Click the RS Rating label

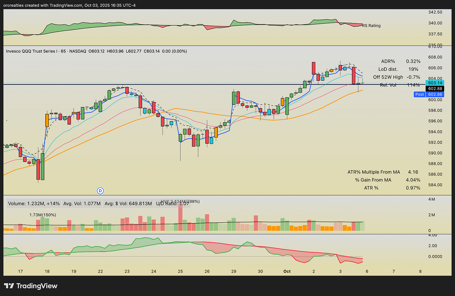pyautogui.click(x=371, y=26)
